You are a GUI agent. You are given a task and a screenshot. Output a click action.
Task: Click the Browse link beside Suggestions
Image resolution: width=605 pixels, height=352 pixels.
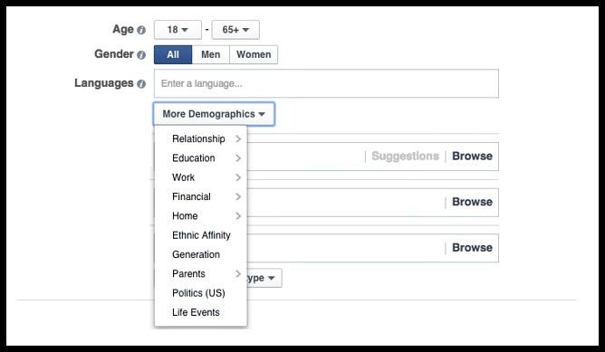(x=472, y=157)
